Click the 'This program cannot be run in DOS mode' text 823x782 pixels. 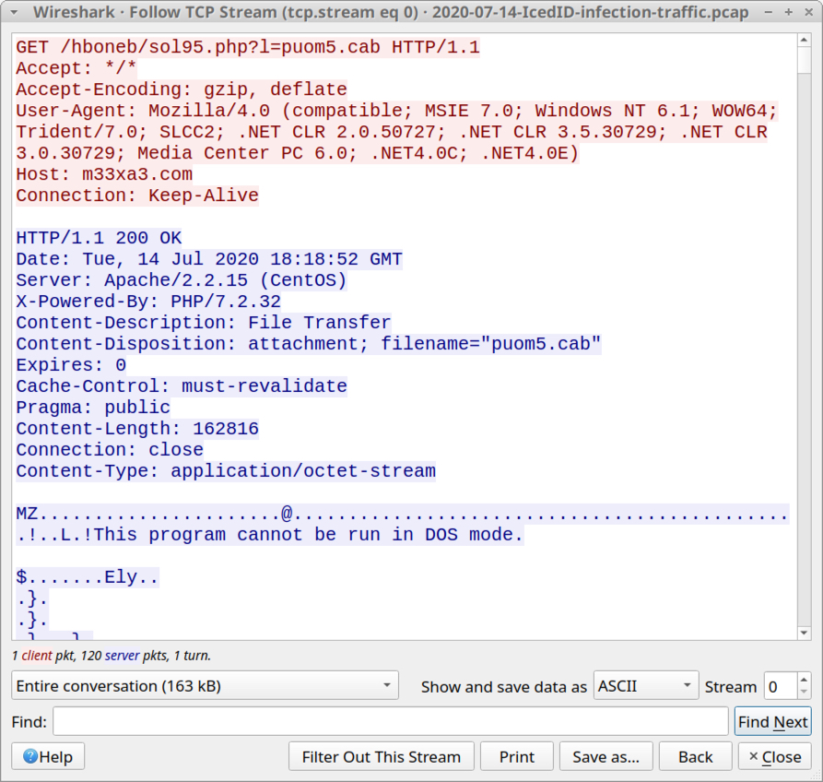click(x=309, y=535)
